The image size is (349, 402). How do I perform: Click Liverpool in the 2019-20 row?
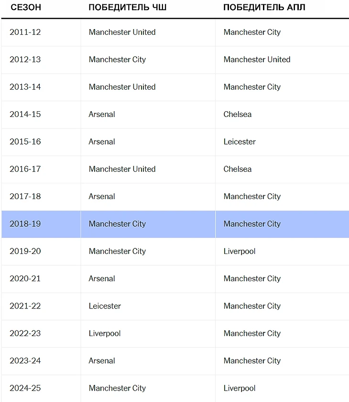240,251
